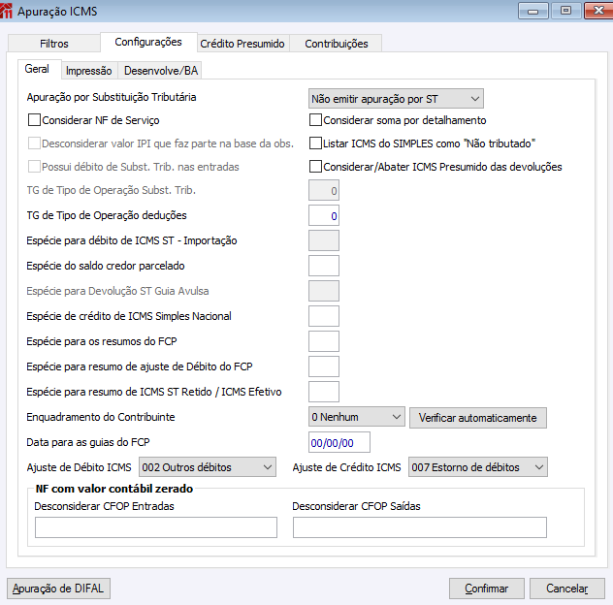Click the TG de Tipo de Operação Subst. Trib. field

324,191
